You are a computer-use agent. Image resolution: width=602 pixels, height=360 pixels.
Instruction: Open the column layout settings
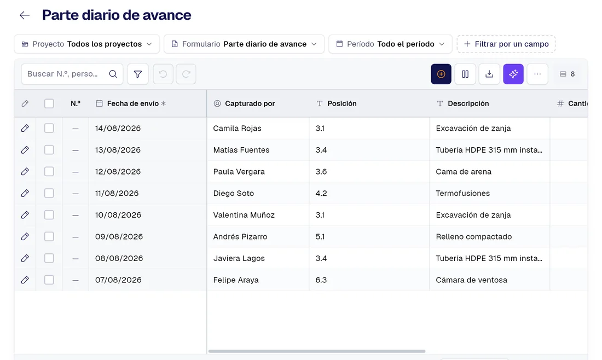(x=465, y=74)
